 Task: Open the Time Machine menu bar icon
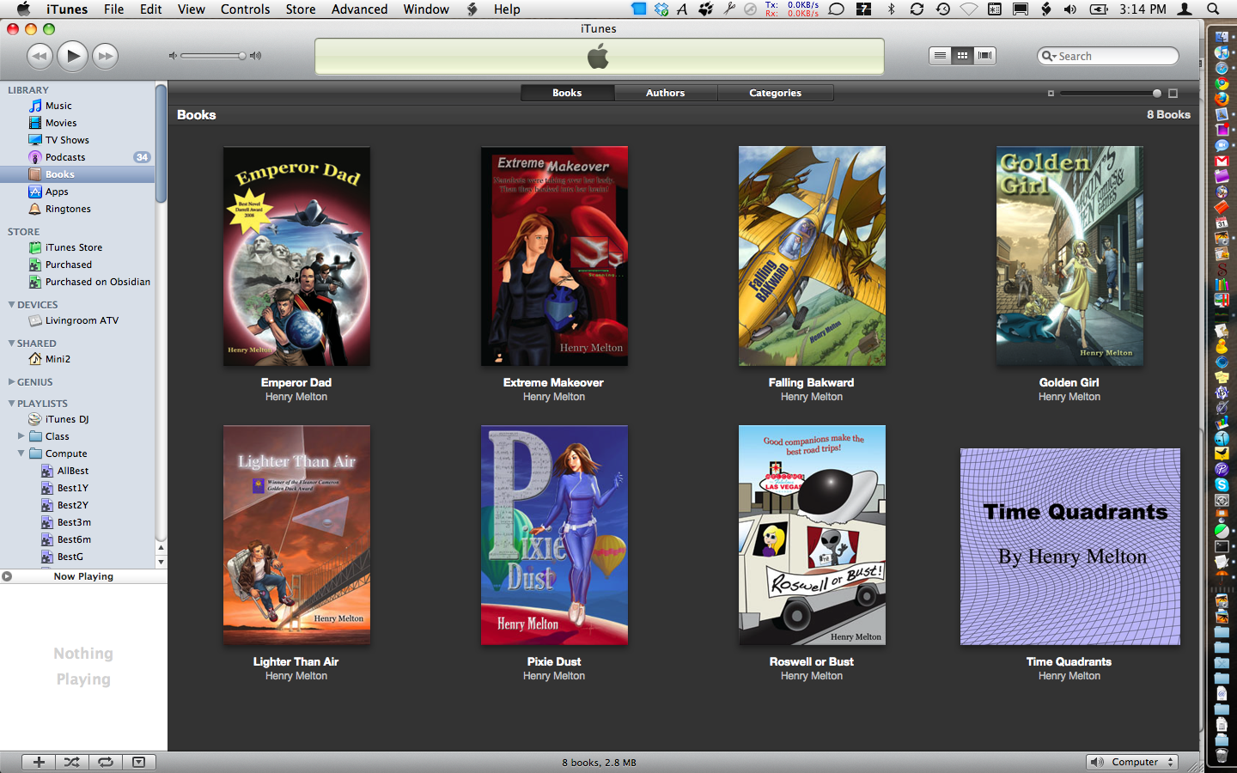pyautogui.click(x=943, y=9)
